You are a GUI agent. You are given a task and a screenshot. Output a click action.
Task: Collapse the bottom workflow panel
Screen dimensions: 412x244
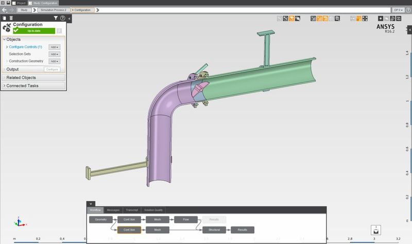click(x=90, y=204)
